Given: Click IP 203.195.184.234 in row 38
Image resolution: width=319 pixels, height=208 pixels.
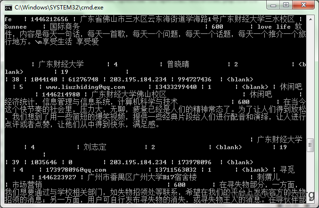Looking at the screenshot, I should (138, 80).
